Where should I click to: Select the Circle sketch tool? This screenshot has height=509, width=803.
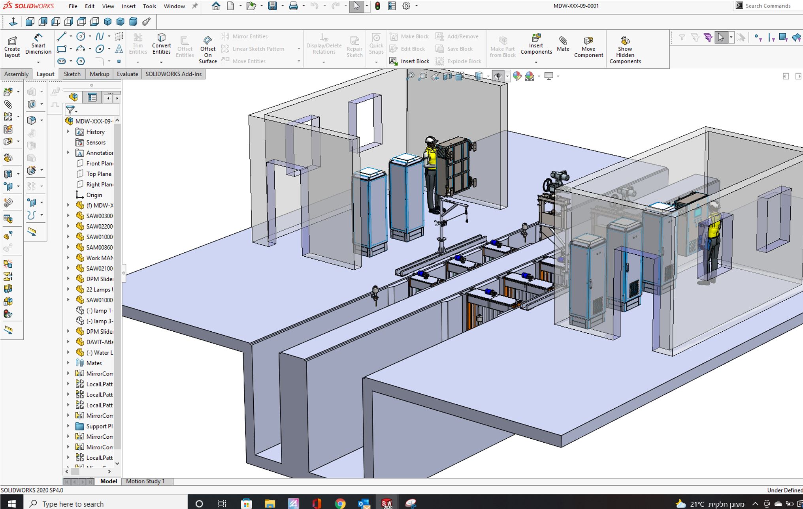(81, 36)
